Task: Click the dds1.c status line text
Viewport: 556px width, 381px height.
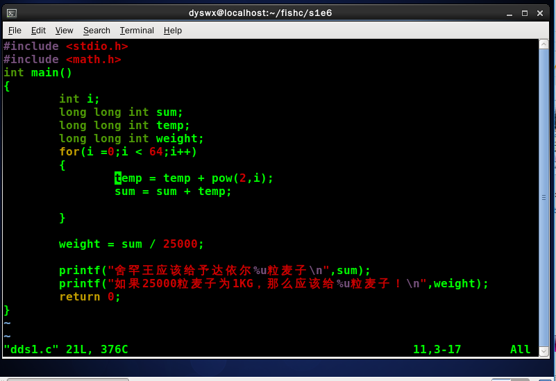Action: [x=66, y=350]
